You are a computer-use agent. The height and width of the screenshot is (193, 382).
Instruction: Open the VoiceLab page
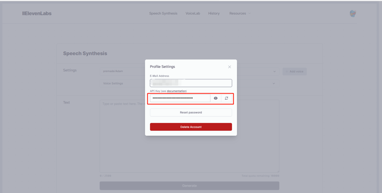(193, 13)
